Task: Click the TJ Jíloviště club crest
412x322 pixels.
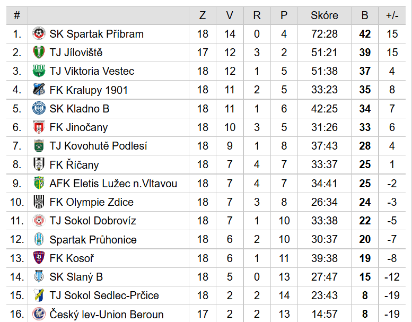Action: tap(39, 53)
